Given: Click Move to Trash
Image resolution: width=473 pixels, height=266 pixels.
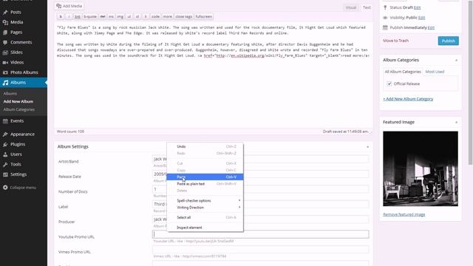Looking at the screenshot, I should 396,41.
